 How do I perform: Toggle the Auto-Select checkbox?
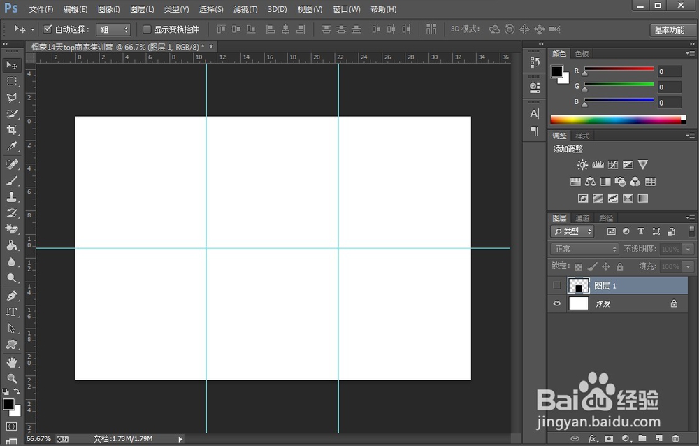[x=48, y=29]
